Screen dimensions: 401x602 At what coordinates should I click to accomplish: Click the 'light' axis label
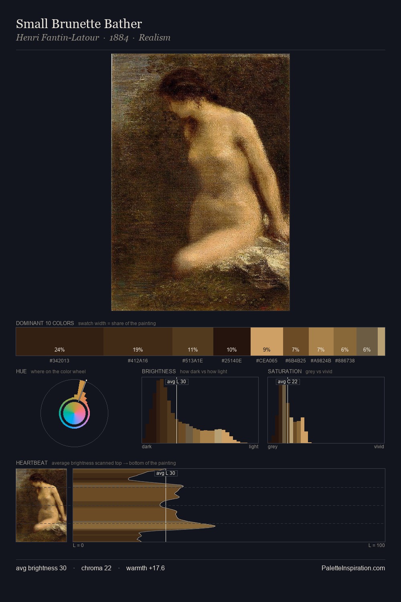coord(253,447)
